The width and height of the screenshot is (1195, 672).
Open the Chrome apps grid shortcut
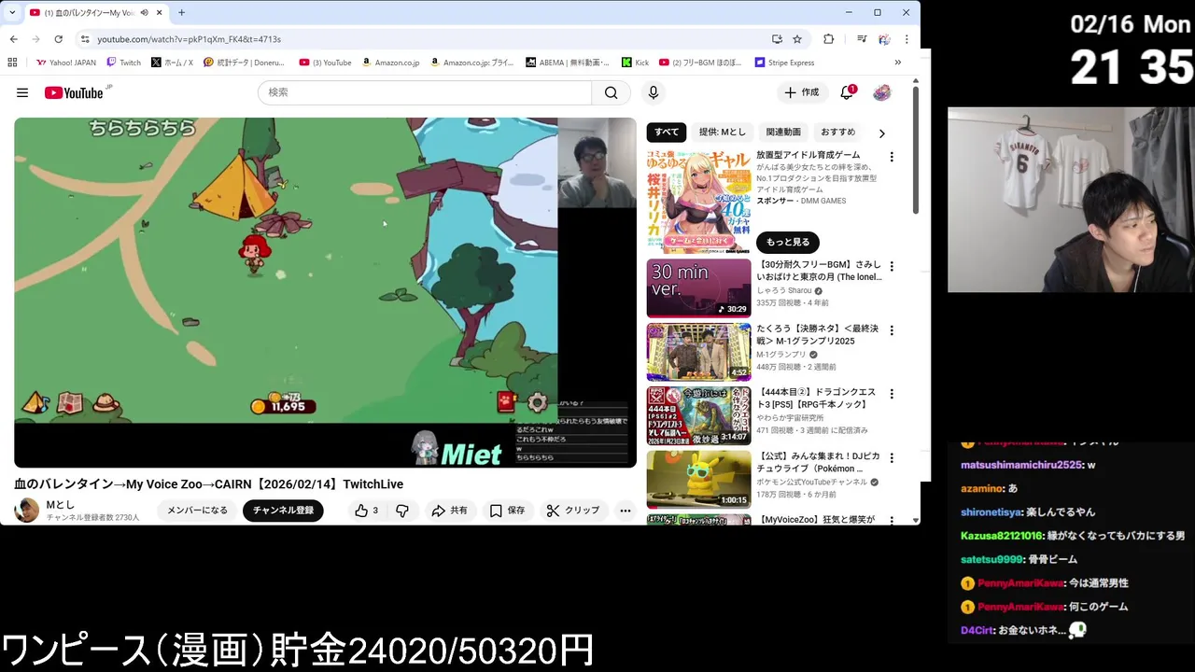(12, 63)
